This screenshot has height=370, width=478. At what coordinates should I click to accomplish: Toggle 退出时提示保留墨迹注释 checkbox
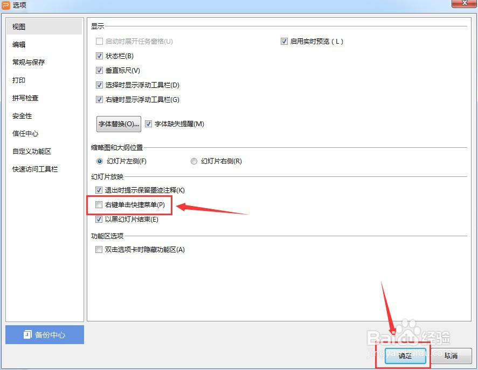99,190
